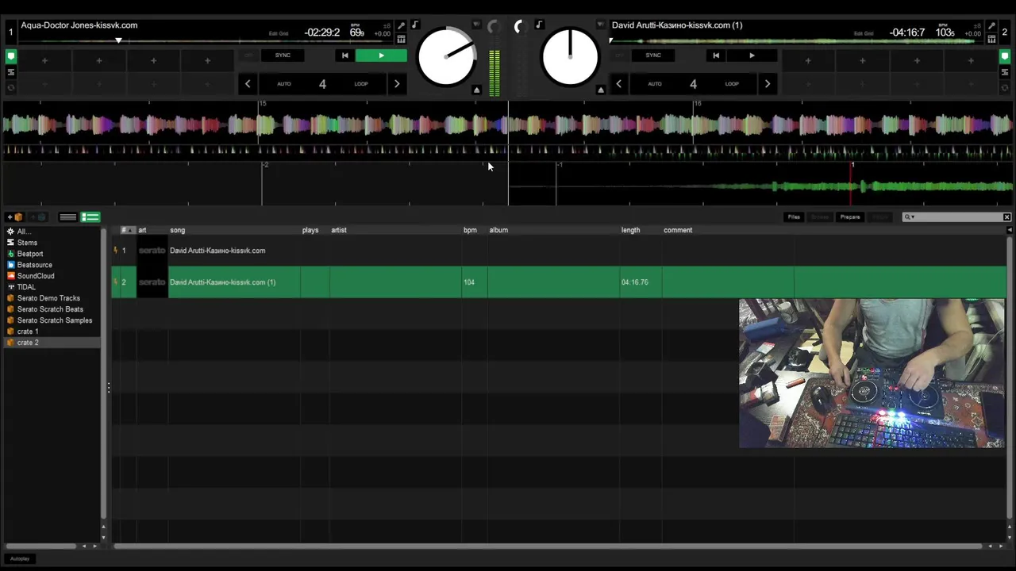1016x571 pixels.
Task: Select crate 1 in sidebar
Action: [28, 331]
